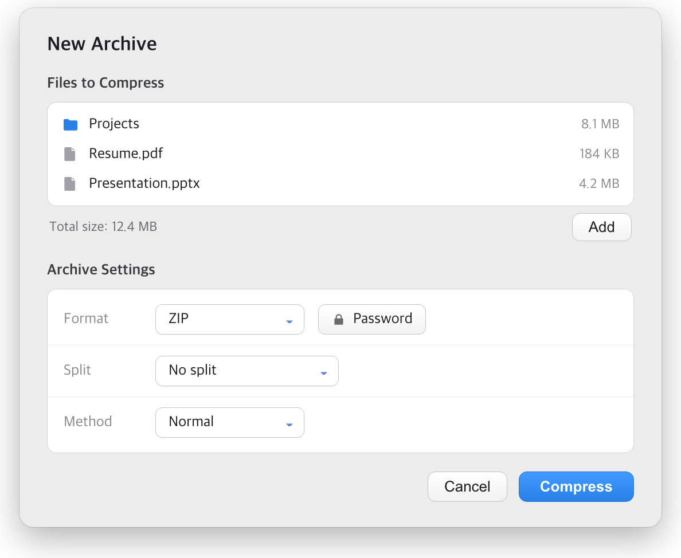Click the 8.1 MB size of Projects
Image resolution: width=681 pixels, height=558 pixels.
click(600, 124)
